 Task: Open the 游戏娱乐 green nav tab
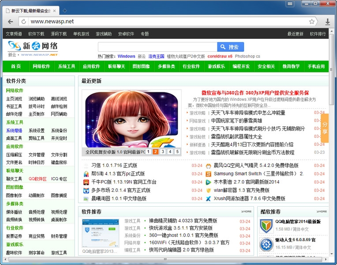(x=216, y=66)
